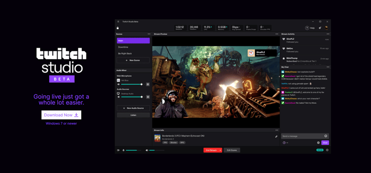Click the Borderlands 3 game cover thumbnail
371x173 pixels.
point(157,138)
